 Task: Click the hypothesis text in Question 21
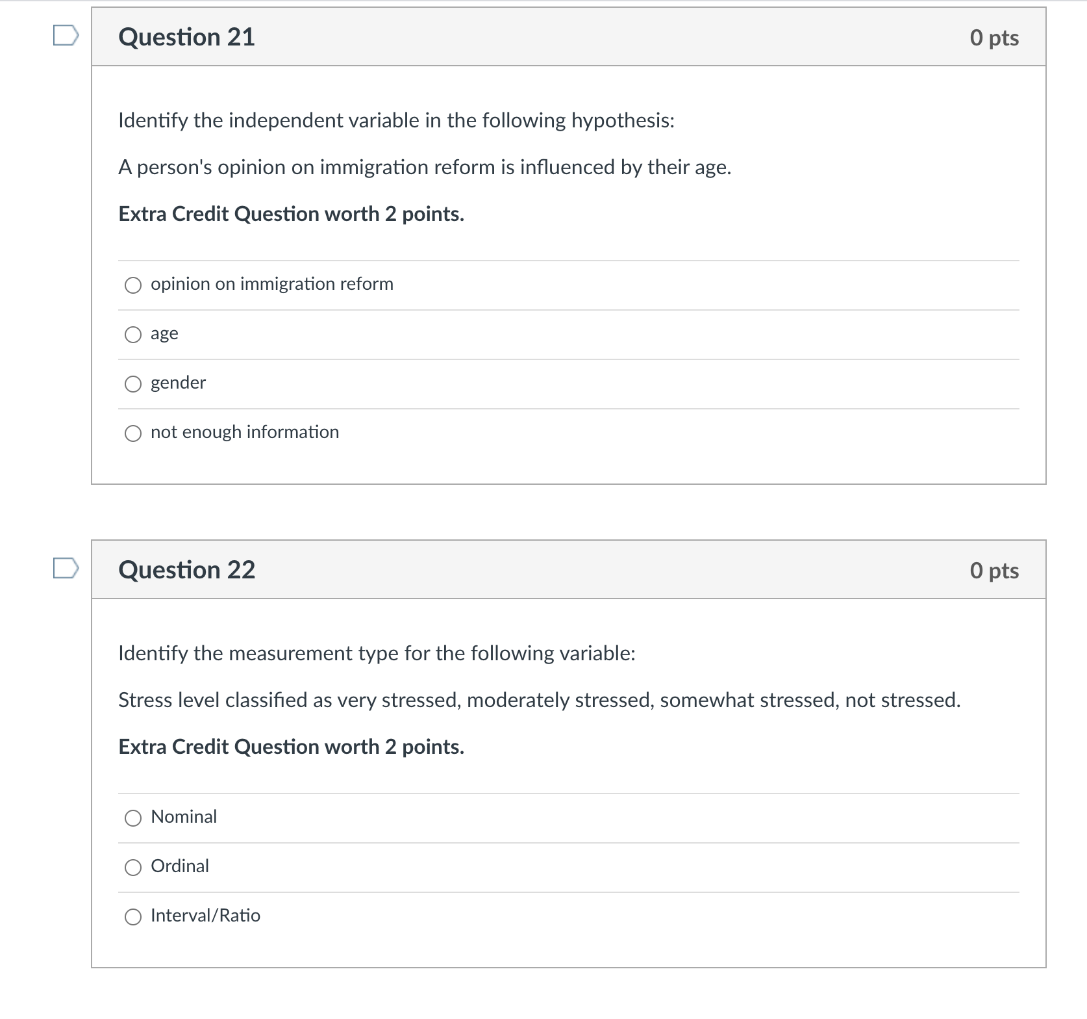[x=425, y=167]
